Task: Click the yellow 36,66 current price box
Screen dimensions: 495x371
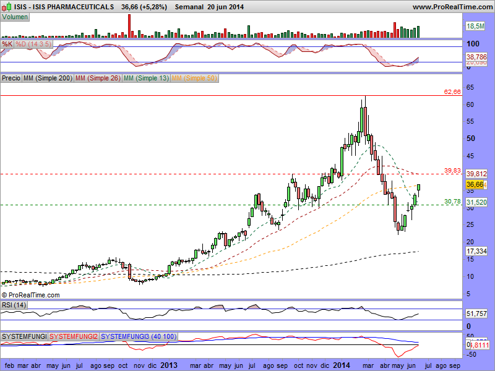Action: [x=475, y=184]
